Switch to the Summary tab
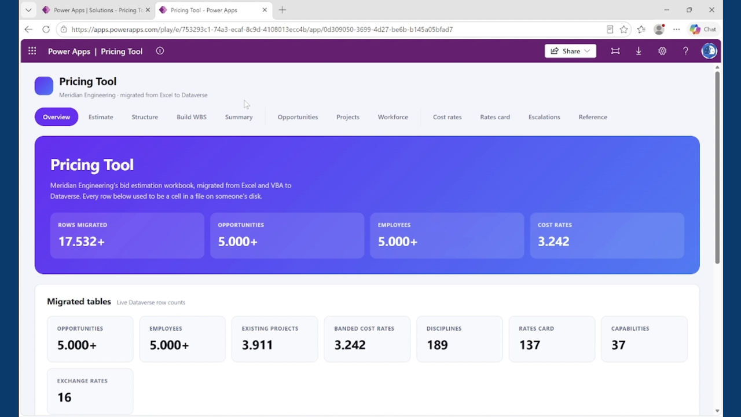Image resolution: width=741 pixels, height=417 pixels. coord(239,117)
